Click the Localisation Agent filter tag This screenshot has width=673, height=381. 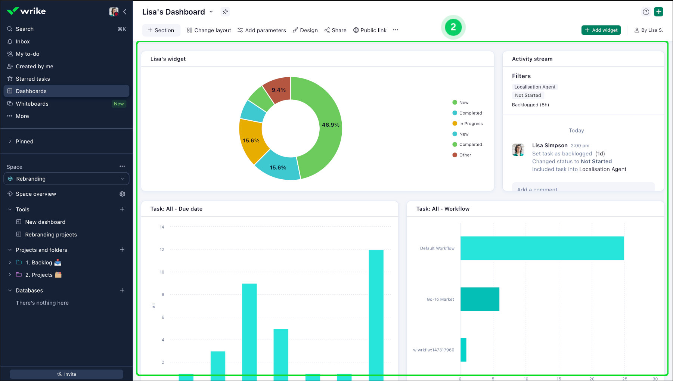[535, 87]
